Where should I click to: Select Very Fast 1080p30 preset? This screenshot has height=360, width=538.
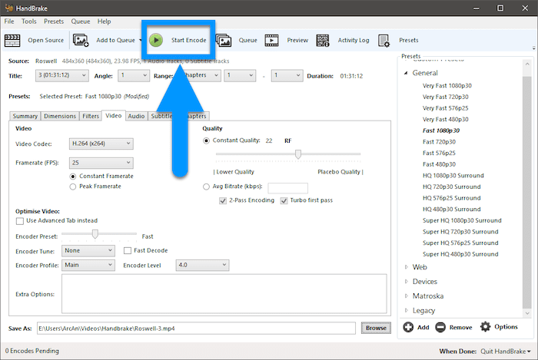click(447, 86)
